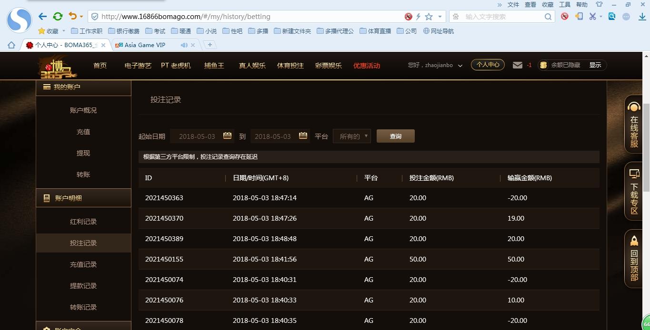This screenshot has height=330, width=650.
Task: Click the home icon beside the tabs
Action: [x=11, y=45]
